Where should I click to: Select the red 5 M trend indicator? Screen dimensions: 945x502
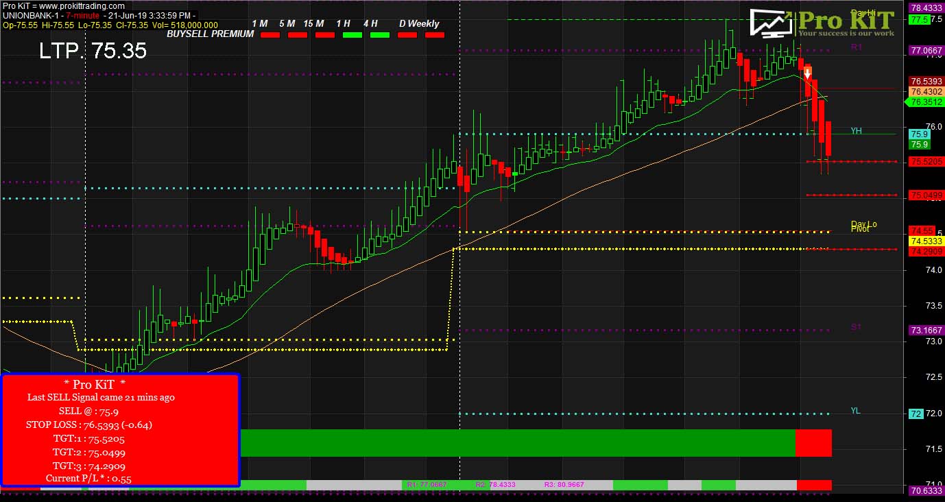(297, 34)
